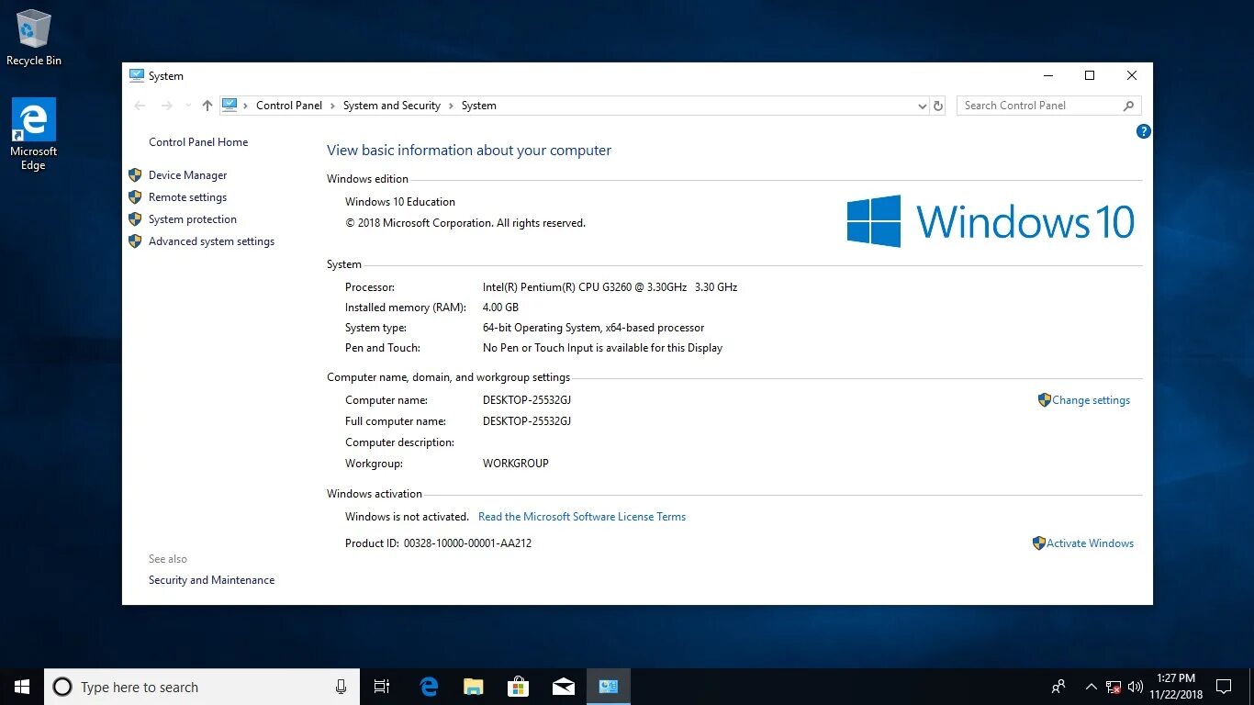Viewport: 1254px width, 705px height.
Task: Click the System breadcrumb in address bar
Action: 478,106
